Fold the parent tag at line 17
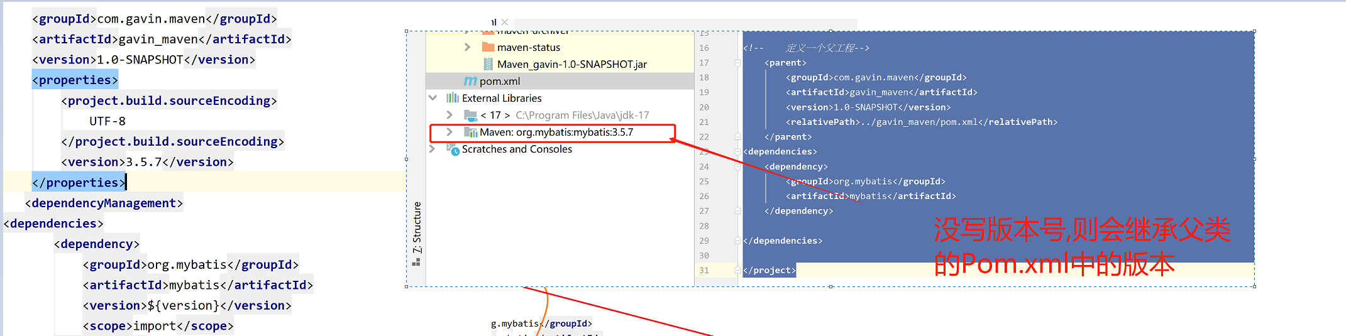Image resolution: width=1346 pixels, height=336 pixels. pos(737,63)
